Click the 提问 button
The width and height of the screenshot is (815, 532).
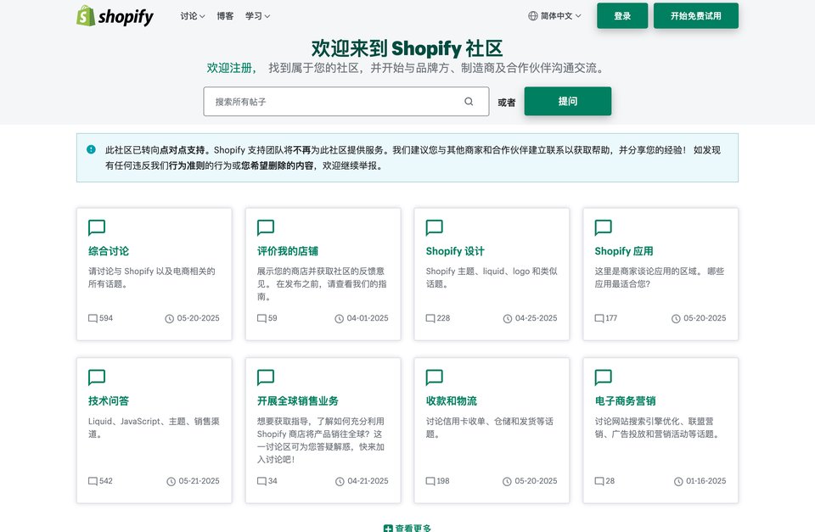tap(568, 101)
